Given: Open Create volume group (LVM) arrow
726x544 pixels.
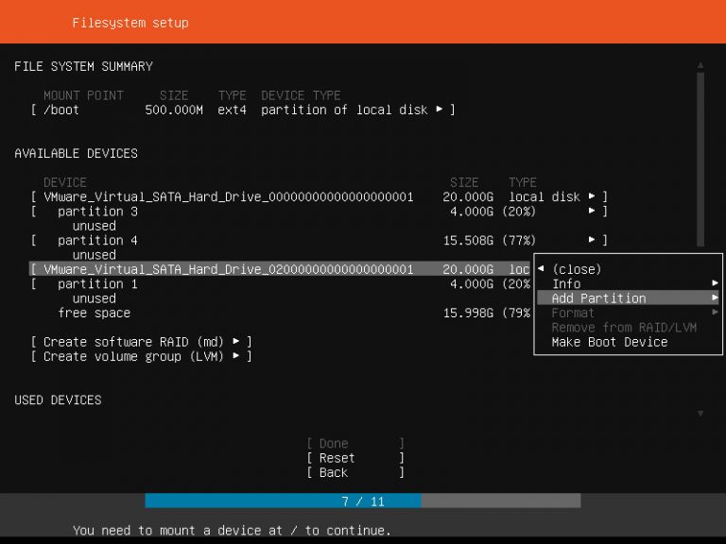Looking at the screenshot, I should click(x=236, y=356).
